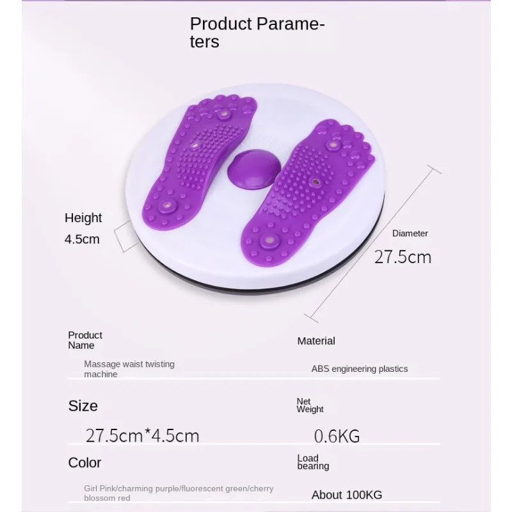Select the ABS engineering plastics text

[x=359, y=369]
